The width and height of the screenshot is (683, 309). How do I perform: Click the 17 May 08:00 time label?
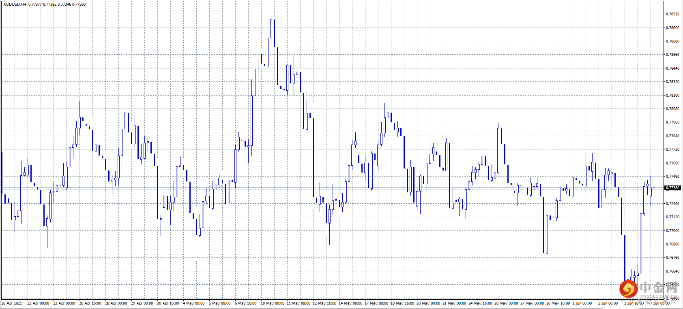click(x=376, y=303)
